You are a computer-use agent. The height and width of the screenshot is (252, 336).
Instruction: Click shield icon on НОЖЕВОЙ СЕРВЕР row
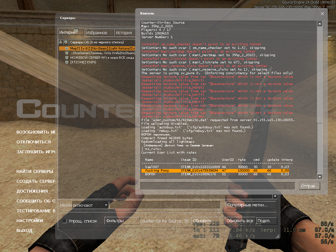click(67, 58)
